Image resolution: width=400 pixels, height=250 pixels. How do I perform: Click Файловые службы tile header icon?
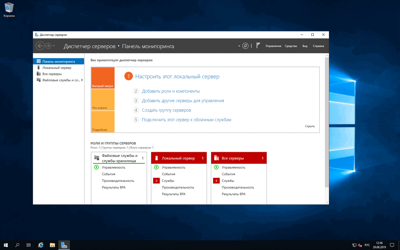(x=97, y=158)
